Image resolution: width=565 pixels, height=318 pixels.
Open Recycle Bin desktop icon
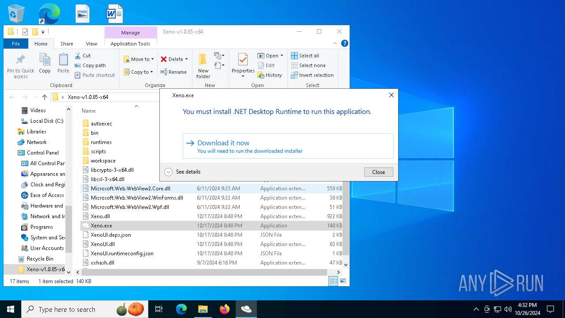tap(16, 14)
